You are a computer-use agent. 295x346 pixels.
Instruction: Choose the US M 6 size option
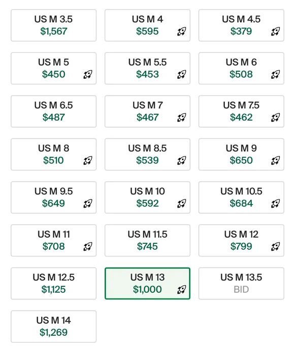(241, 68)
